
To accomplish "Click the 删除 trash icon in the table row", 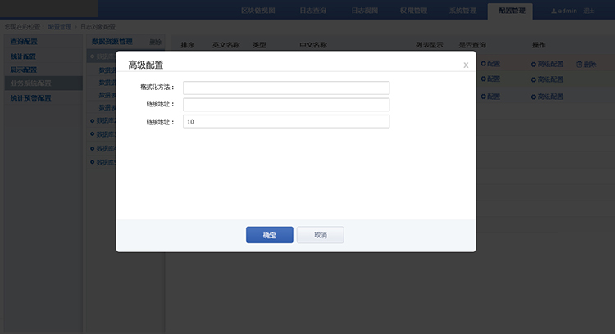I will [586, 64].
